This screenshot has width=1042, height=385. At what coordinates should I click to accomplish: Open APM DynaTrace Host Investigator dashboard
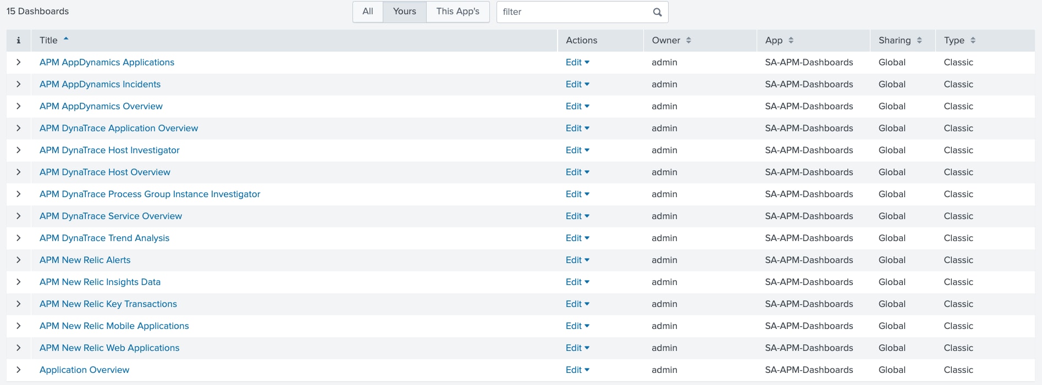(109, 150)
